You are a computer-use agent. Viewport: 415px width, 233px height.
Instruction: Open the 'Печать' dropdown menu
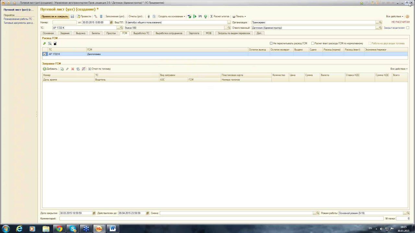tap(239, 16)
